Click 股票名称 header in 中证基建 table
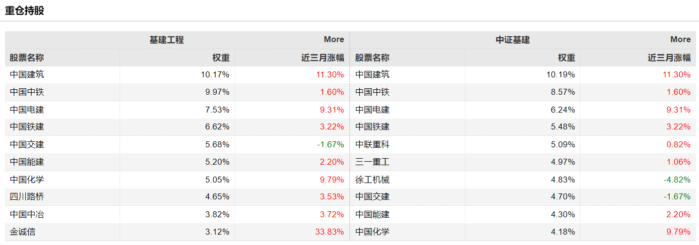Viewport: 699px width, 245px height. 373,58
